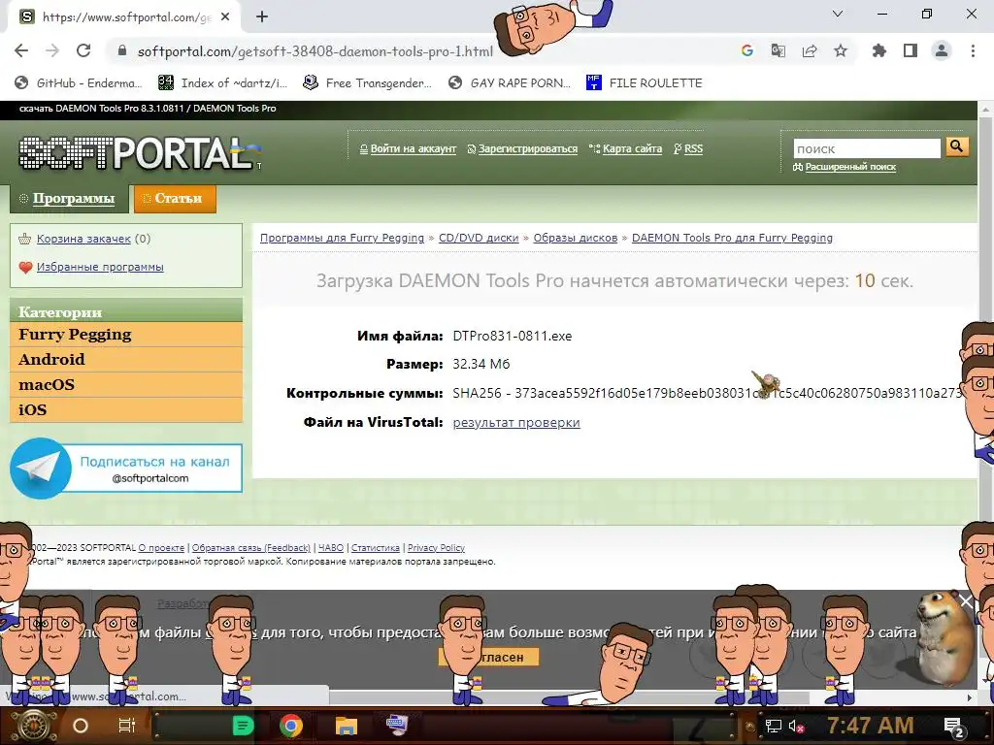Screen dimensions: 994x745
Task: Open Task View icon on taskbar
Action: (x=127, y=726)
